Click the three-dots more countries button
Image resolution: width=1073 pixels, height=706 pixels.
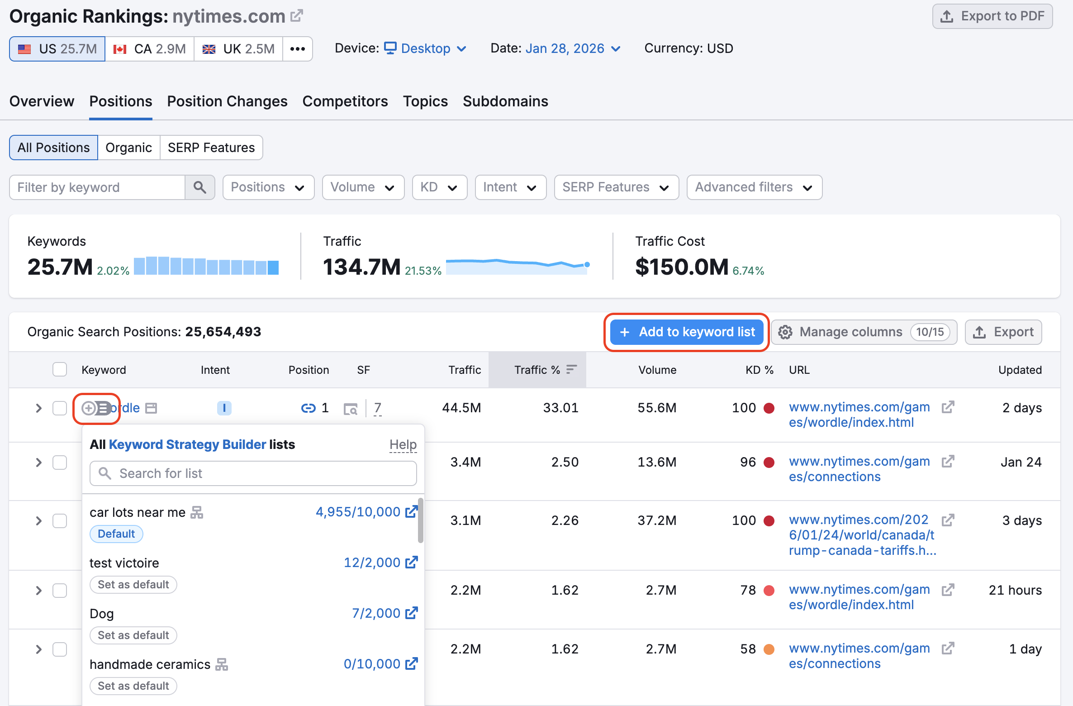click(x=297, y=49)
